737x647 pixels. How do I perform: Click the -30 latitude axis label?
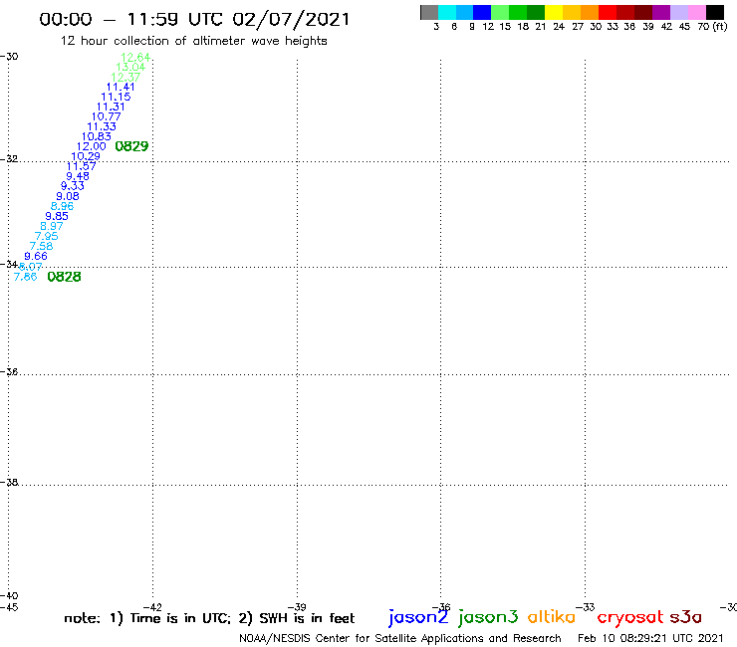point(9,57)
